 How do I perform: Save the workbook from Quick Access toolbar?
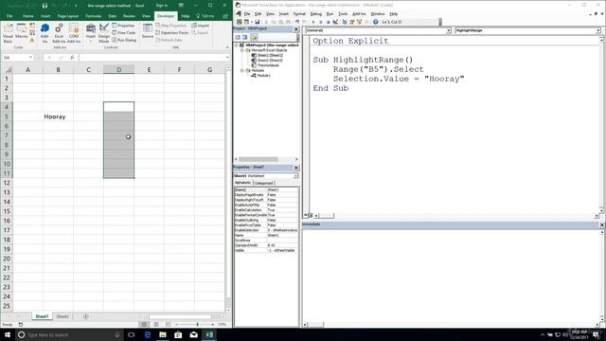[45, 6]
